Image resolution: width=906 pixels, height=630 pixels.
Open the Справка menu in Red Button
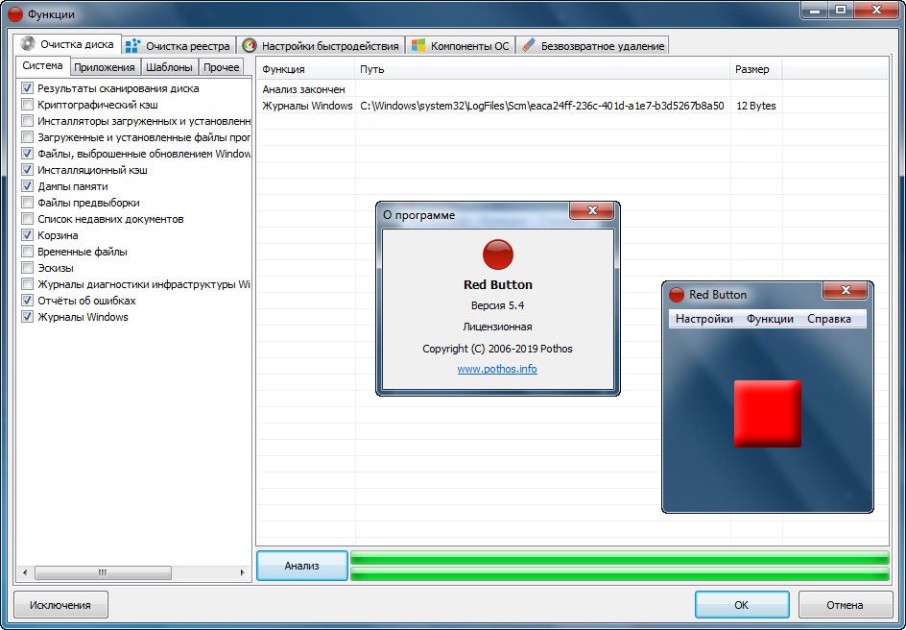(828, 319)
